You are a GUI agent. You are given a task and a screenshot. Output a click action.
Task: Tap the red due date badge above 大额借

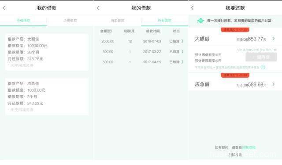(x=235, y=30)
